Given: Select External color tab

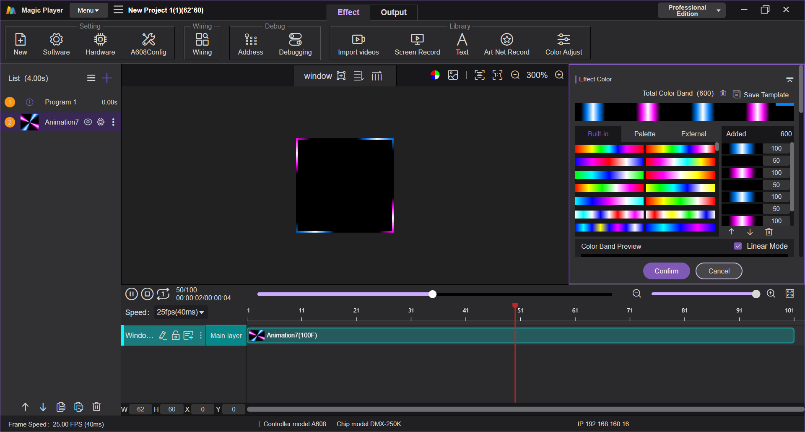Looking at the screenshot, I should (693, 134).
